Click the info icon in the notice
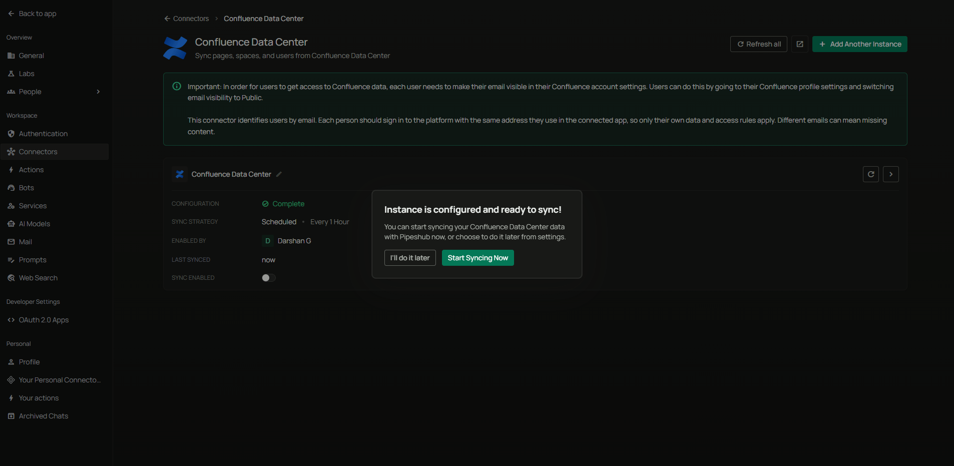Image resolution: width=954 pixels, height=466 pixels. pos(177,86)
